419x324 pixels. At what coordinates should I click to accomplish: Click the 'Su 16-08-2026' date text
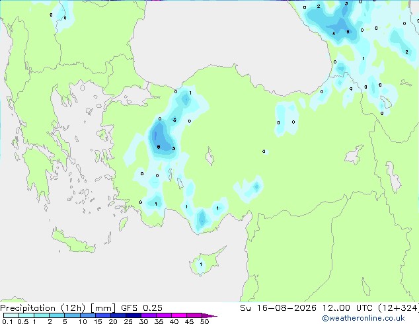pos(278,308)
